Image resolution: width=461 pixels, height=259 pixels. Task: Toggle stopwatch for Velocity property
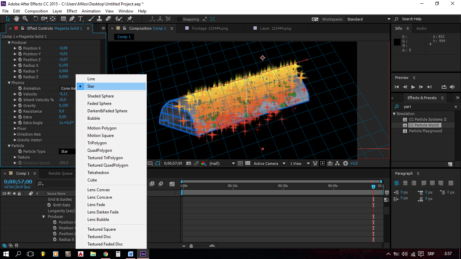(20, 94)
